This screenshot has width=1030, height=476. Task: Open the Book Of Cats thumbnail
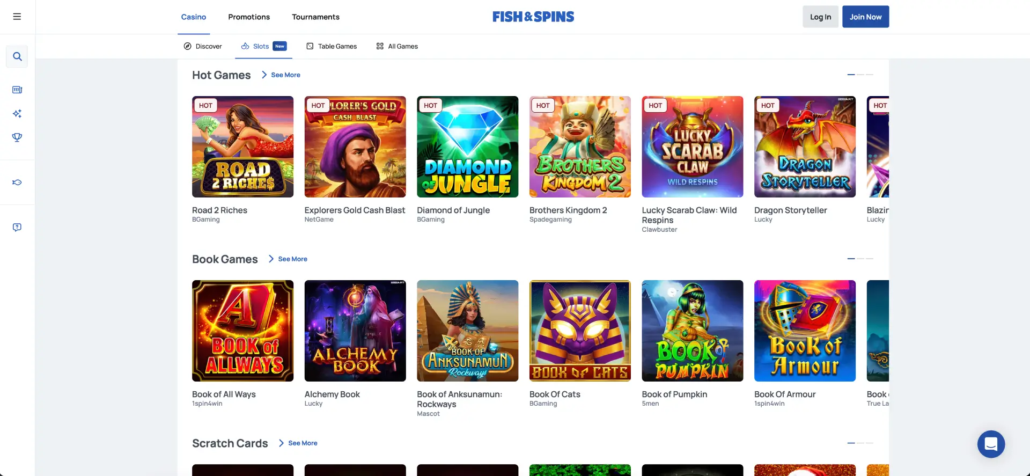tap(580, 331)
